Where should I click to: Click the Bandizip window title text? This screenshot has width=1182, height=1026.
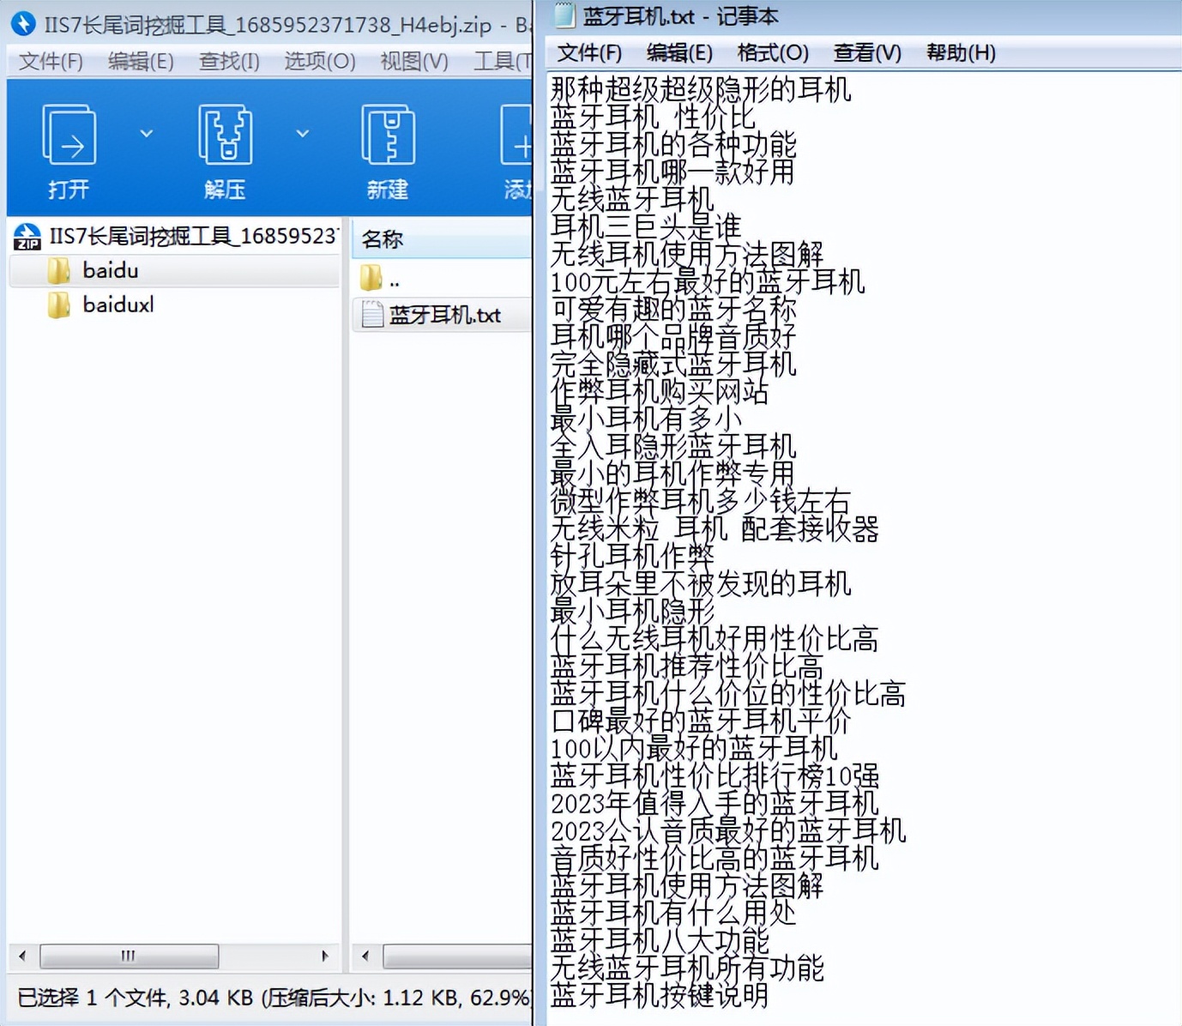(x=287, y=25)
